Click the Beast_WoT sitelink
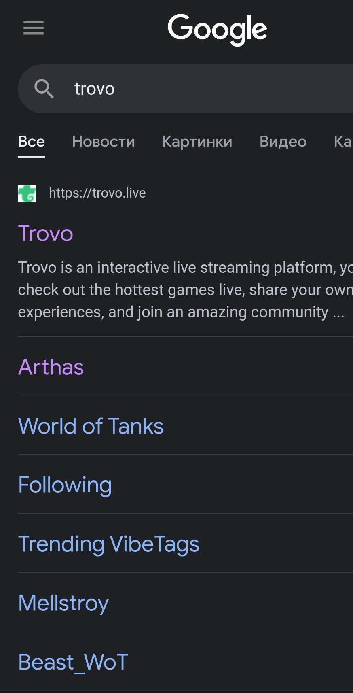The image size is (353, 693). click(x=73, y=662)
